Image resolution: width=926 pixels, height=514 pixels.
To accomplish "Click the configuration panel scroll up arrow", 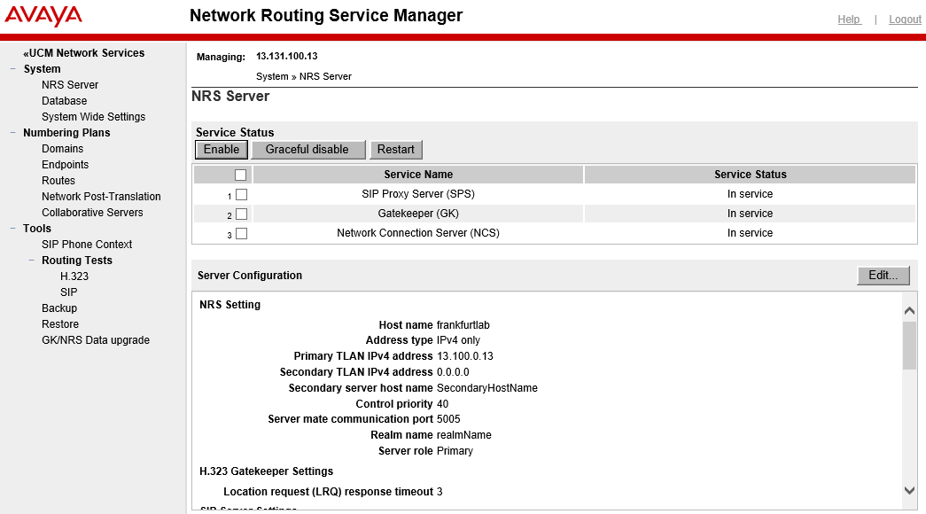I will (x=909, y=311).
